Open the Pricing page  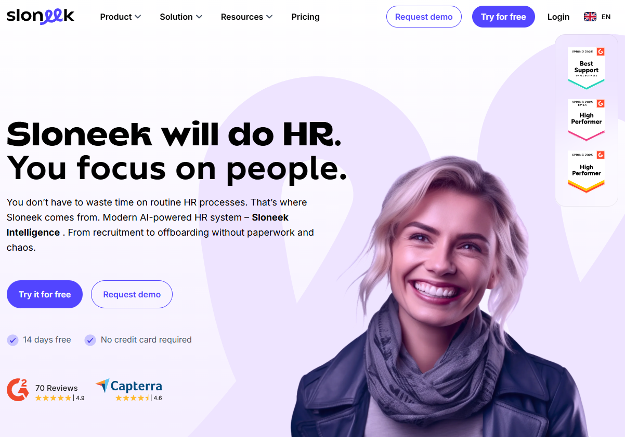(306, 17)
